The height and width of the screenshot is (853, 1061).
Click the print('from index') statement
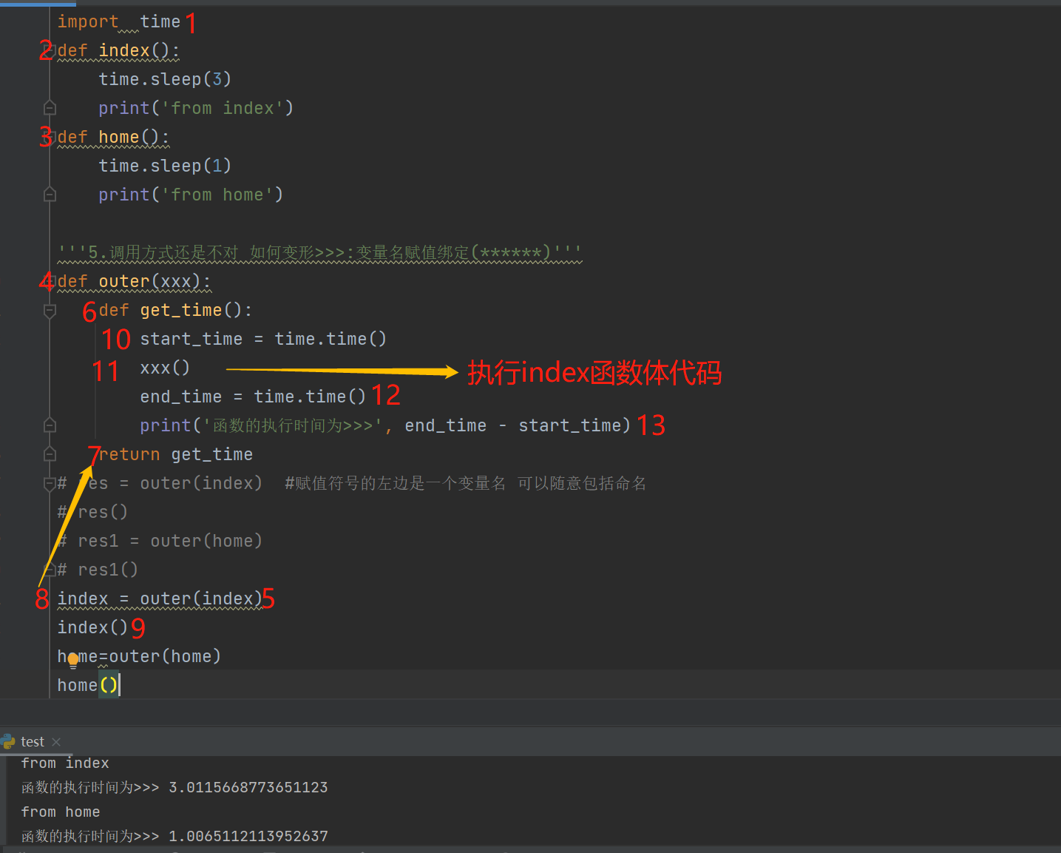pyautogui.click(x=196, y=108)
